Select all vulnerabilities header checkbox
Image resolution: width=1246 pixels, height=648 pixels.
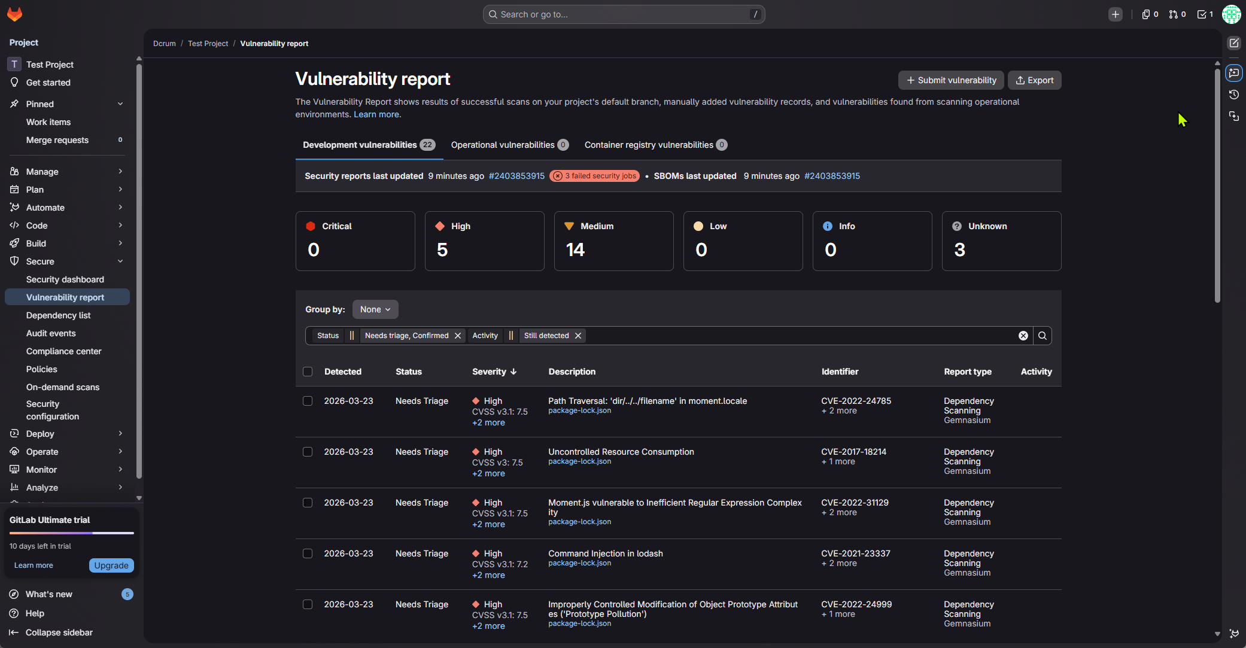(308, 372)
